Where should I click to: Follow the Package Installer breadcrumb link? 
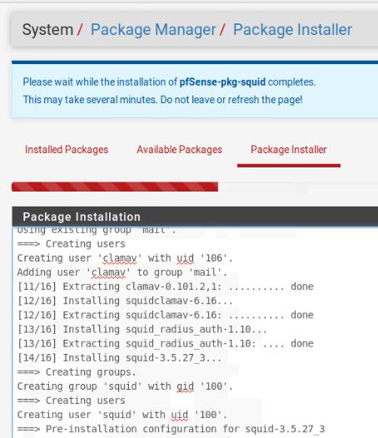coord(292,30)
